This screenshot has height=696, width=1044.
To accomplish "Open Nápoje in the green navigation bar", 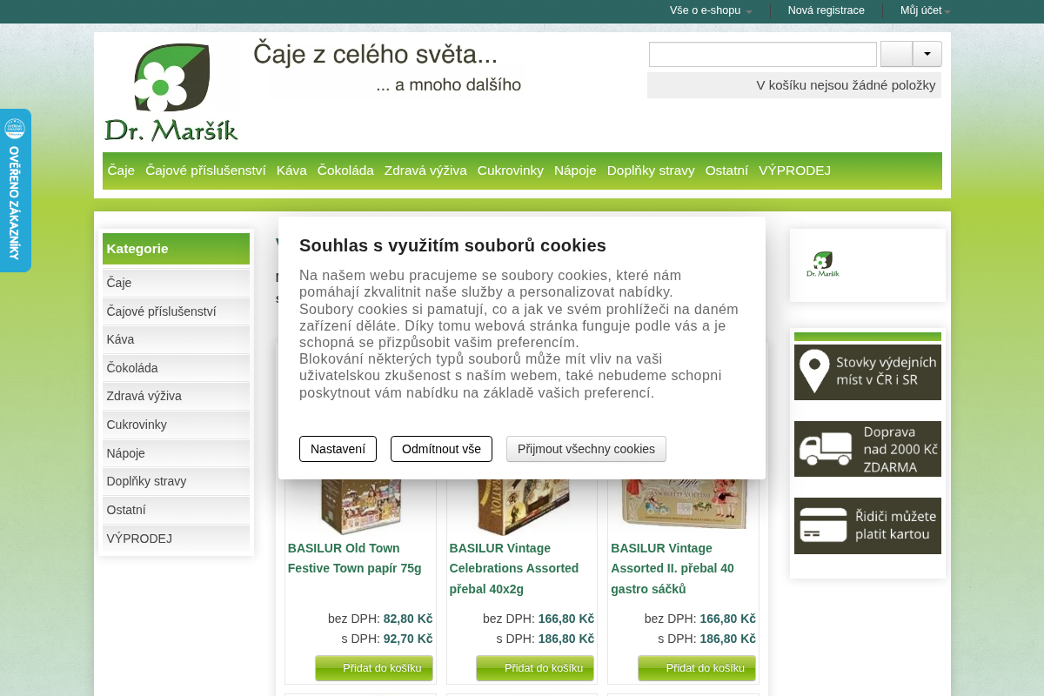I will 575,171.
